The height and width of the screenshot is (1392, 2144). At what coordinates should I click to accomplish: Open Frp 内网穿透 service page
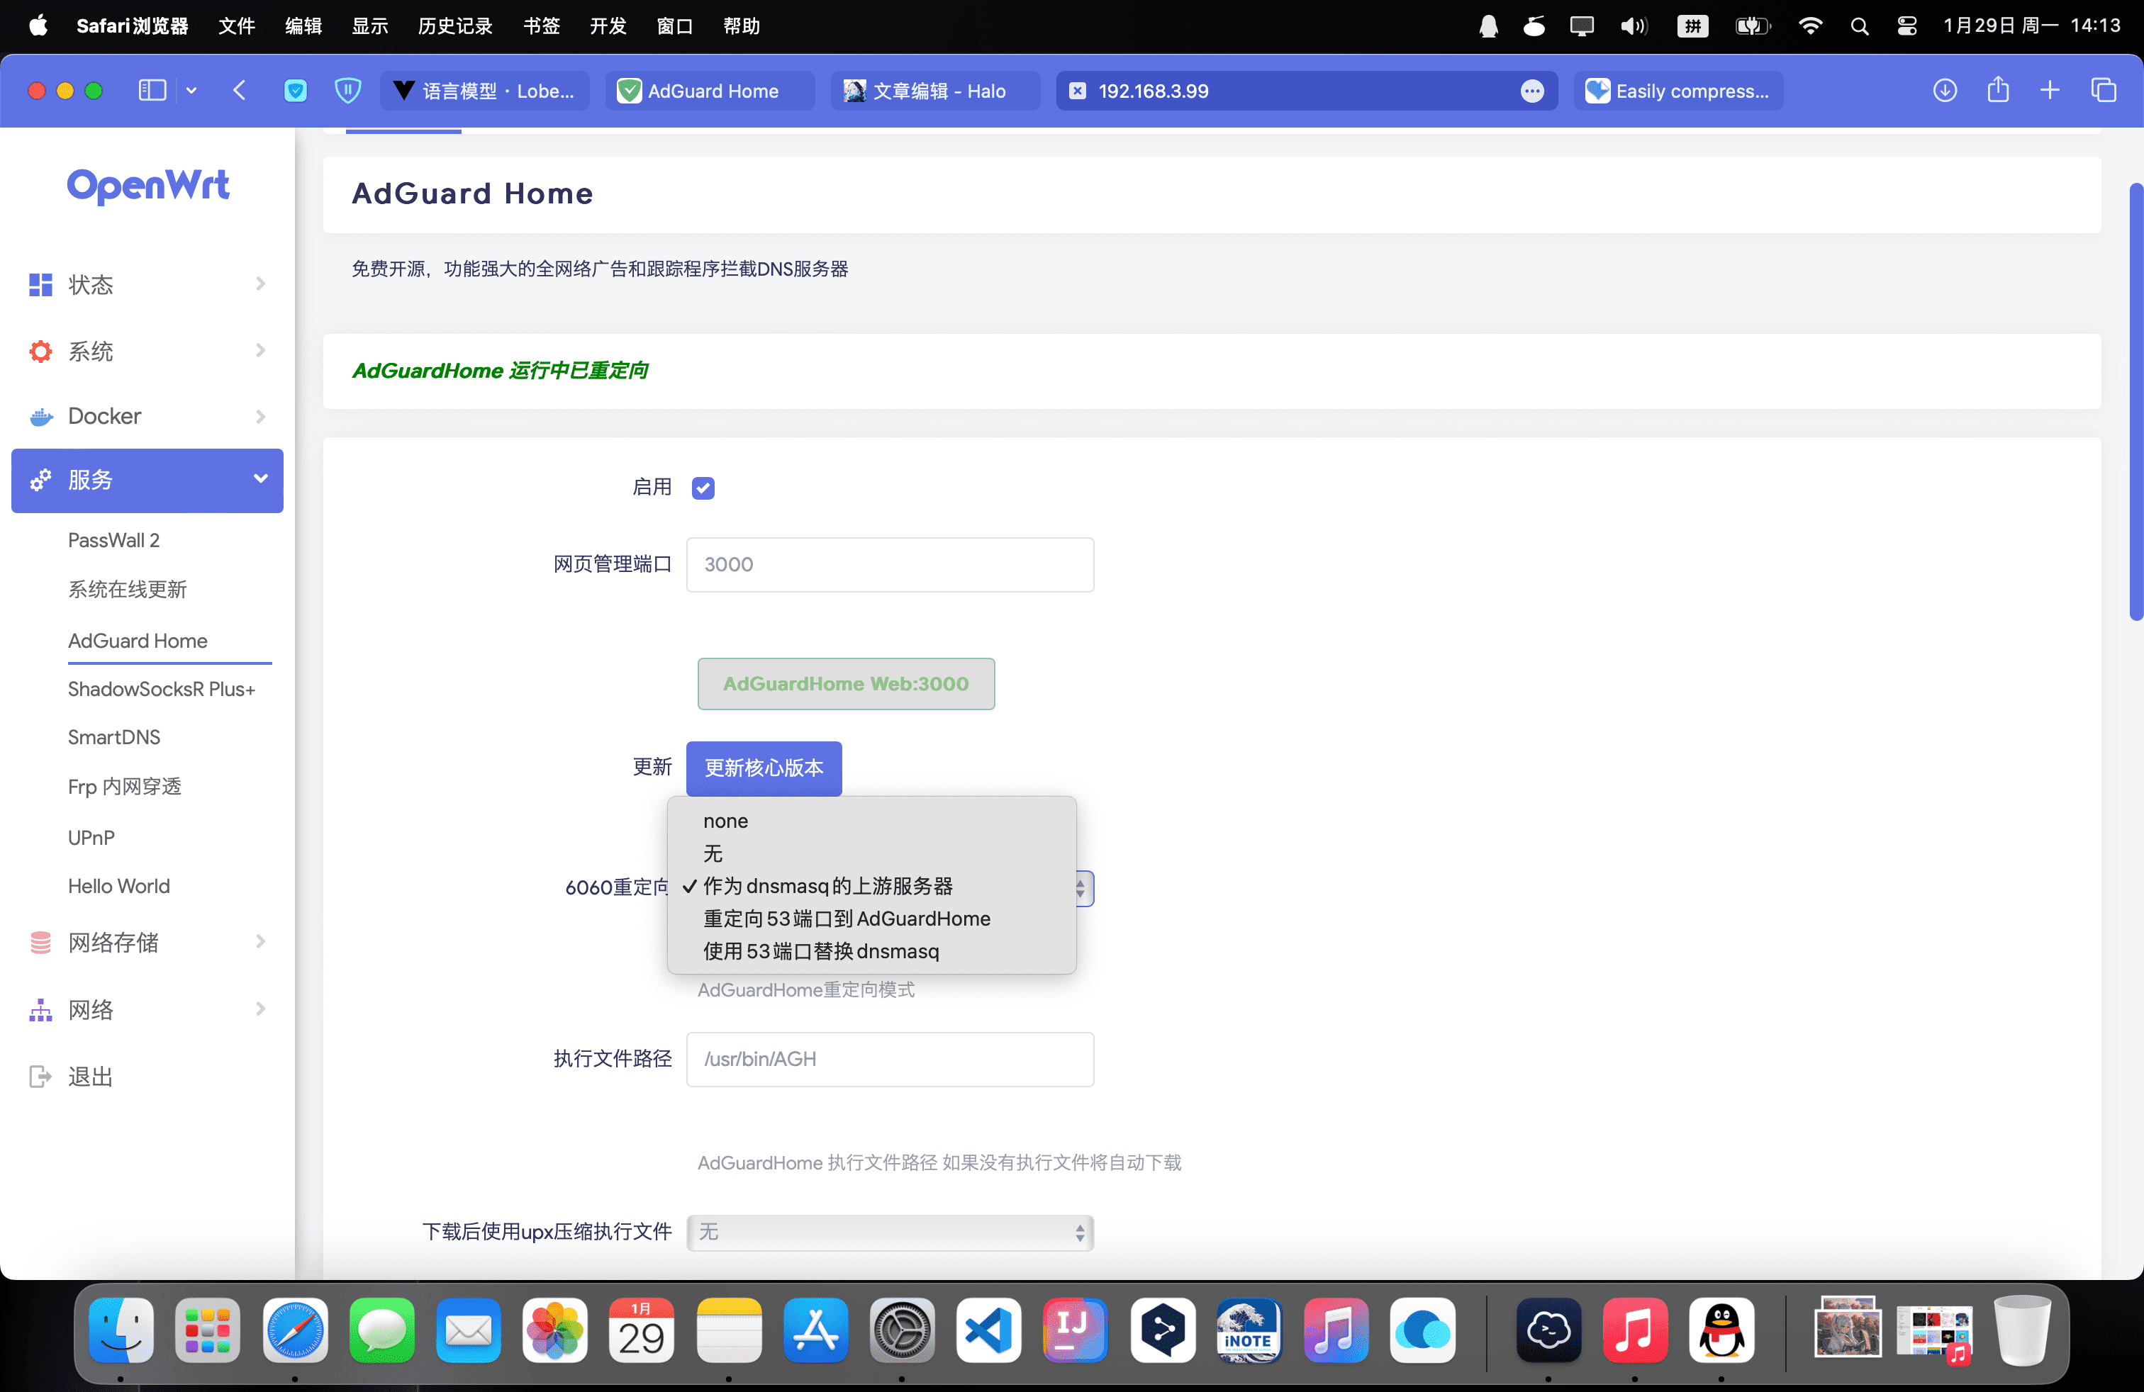coord(124,786)
